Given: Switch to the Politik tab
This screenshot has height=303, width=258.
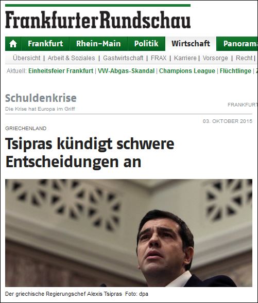Looking at the screenshot, I should 146,44.
